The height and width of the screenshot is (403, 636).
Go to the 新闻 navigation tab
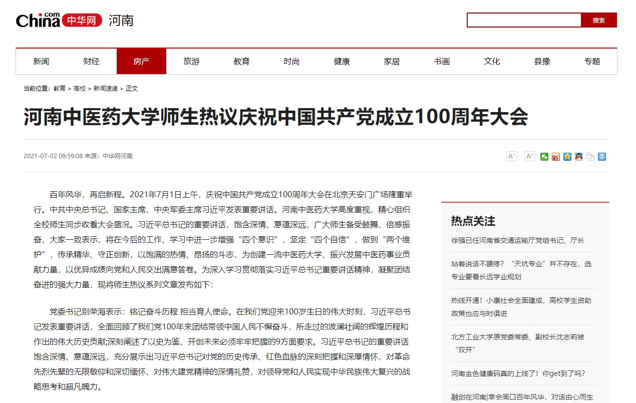pos(41,62)
